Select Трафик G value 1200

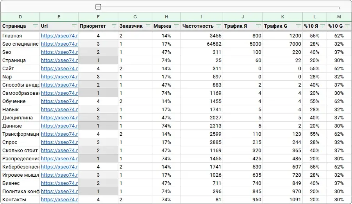click(x=282, y=35)
